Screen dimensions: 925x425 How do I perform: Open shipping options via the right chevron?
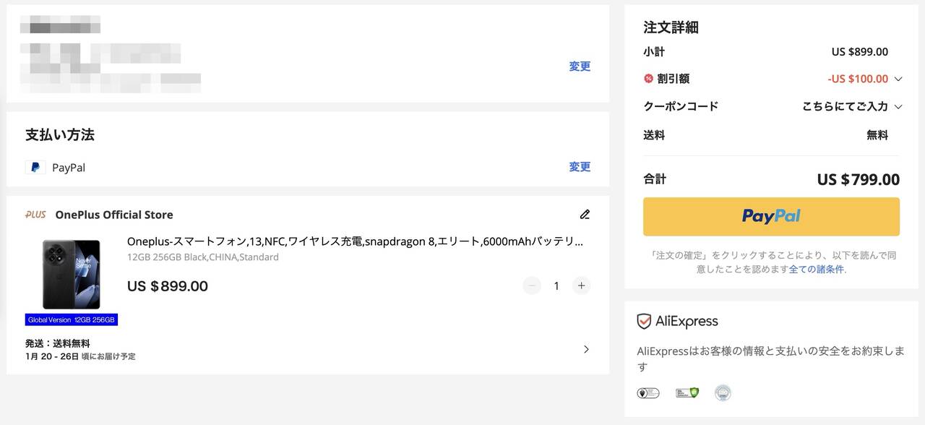tap(586, 349)
